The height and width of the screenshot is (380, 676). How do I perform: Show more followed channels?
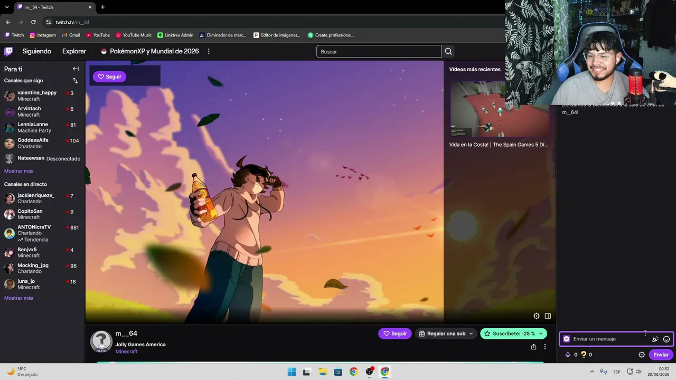[18, 171]
